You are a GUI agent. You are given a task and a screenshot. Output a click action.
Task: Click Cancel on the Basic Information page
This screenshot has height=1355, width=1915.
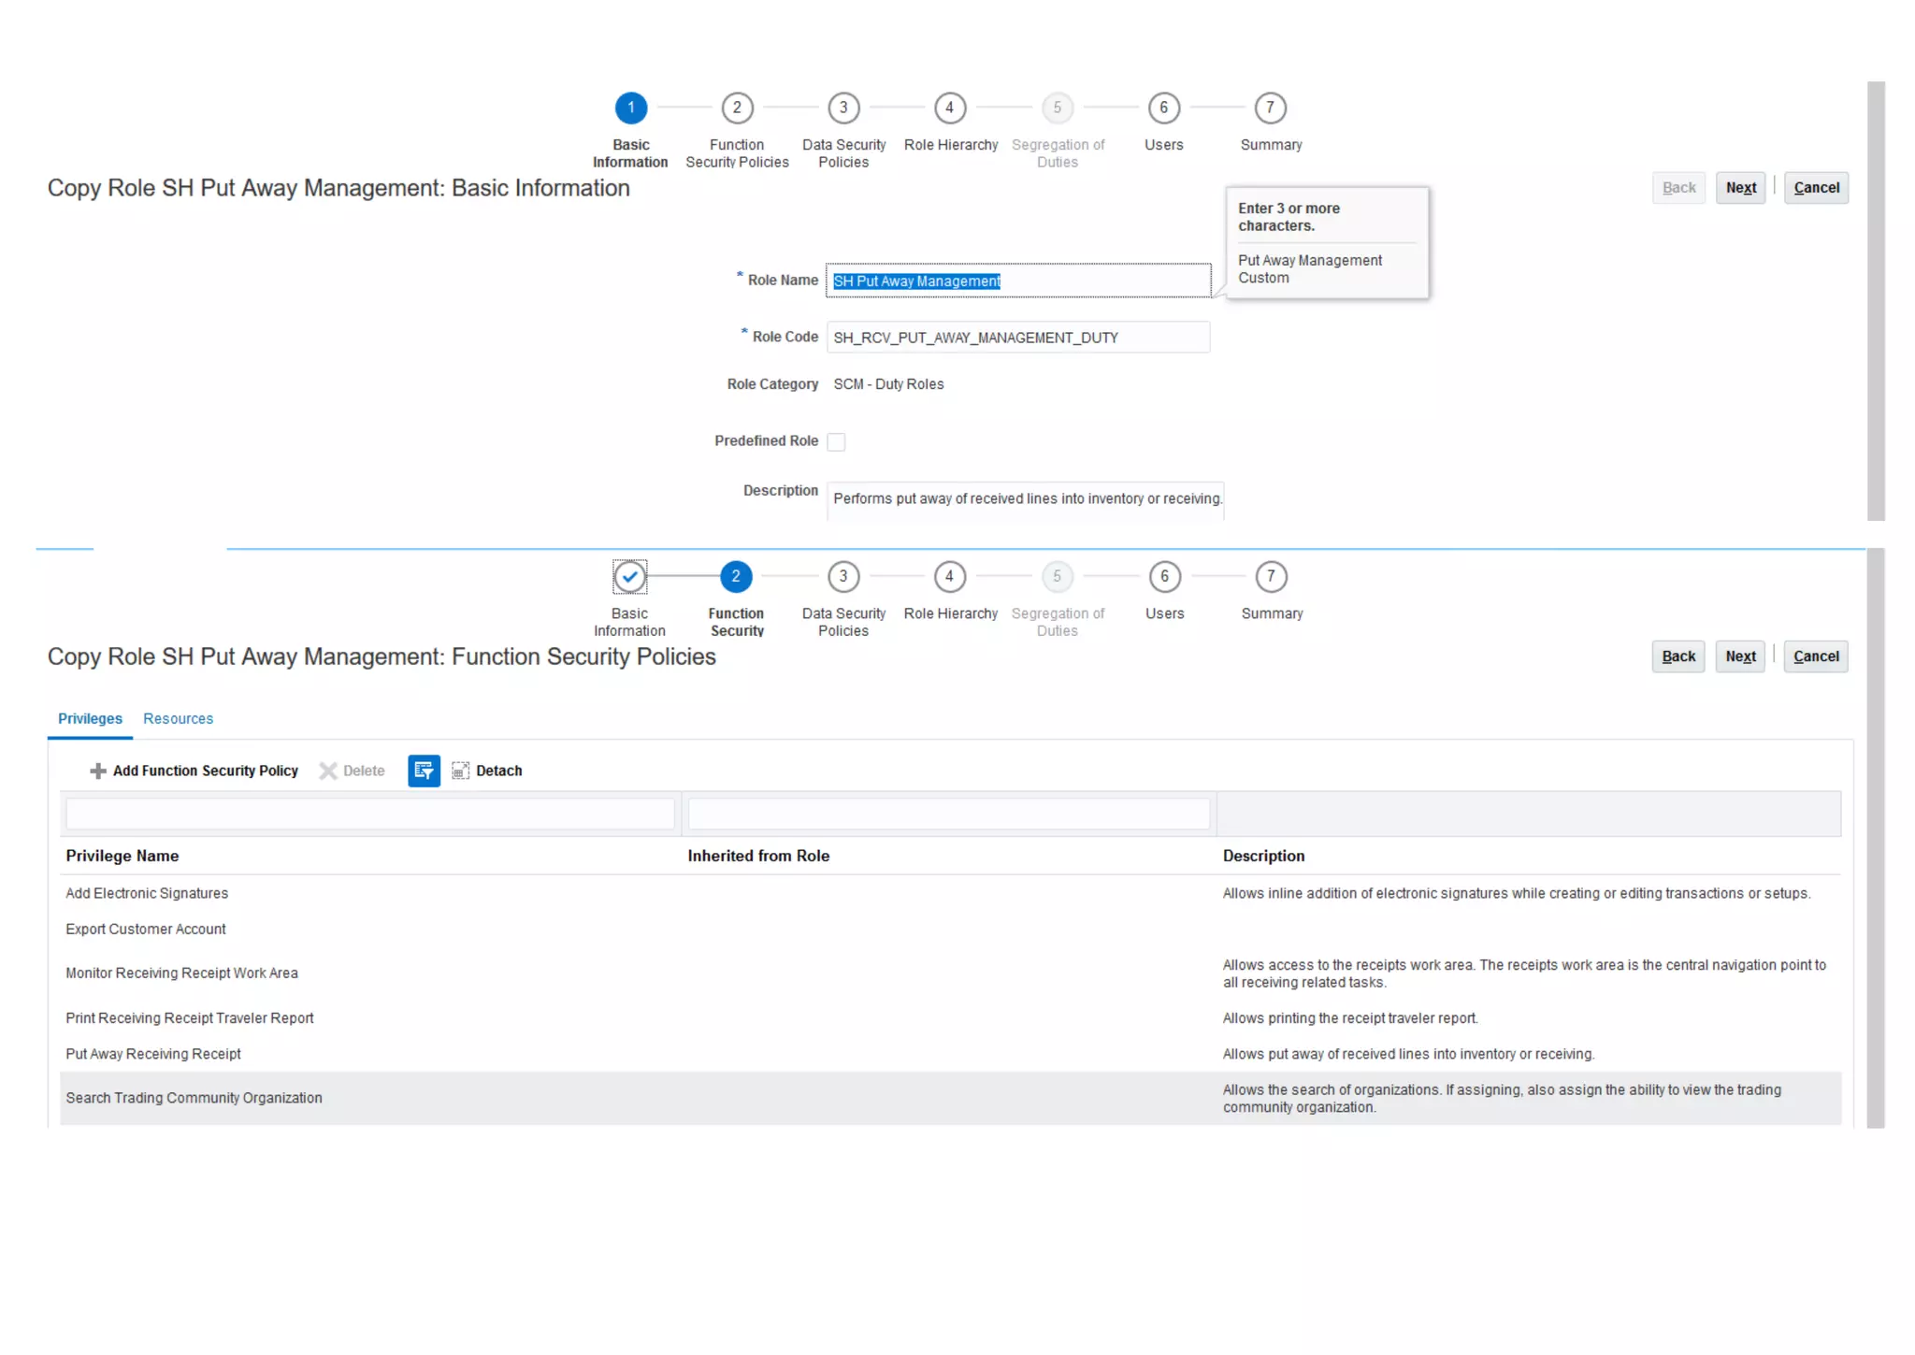[x=1816, y=188]
